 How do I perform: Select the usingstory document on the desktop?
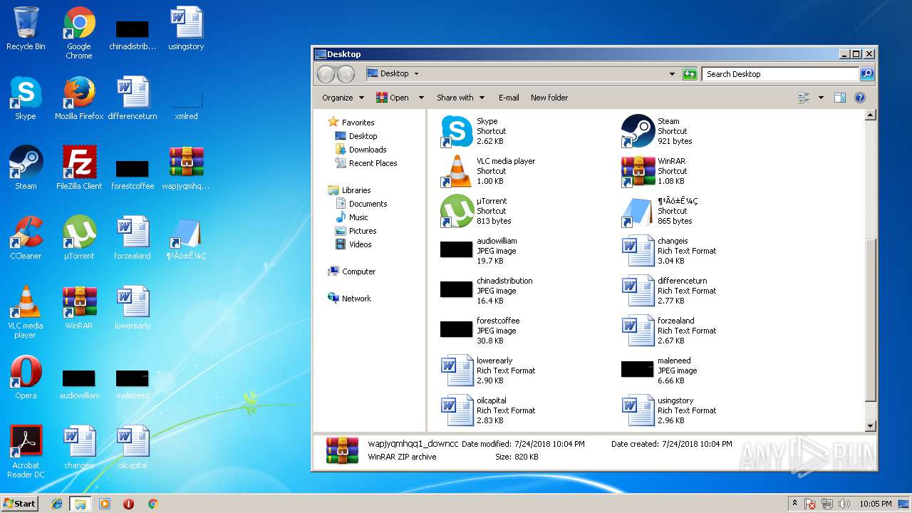coord(186,28)
